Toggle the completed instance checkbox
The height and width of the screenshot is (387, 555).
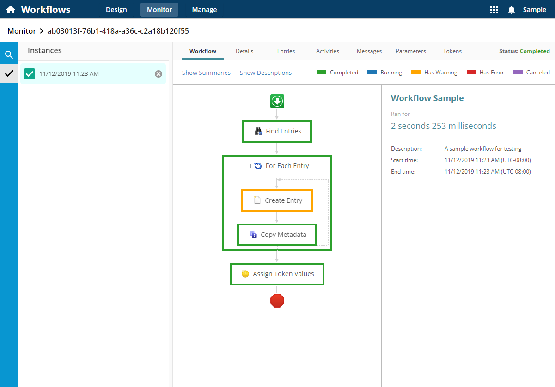(30, 74)
